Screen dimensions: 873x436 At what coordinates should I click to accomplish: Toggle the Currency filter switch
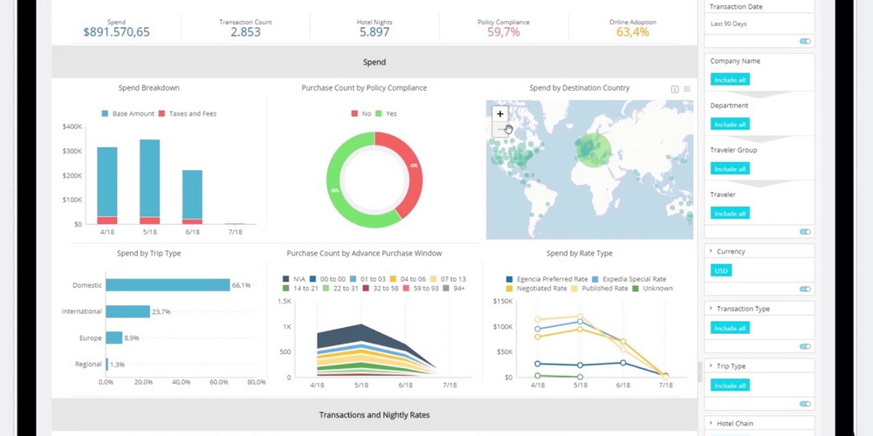click(x=805, y=289)
